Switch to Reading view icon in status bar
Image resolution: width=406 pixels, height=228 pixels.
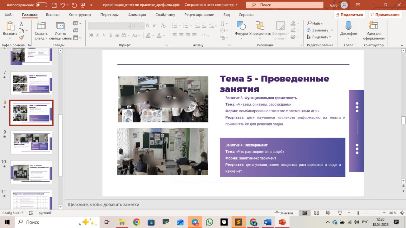click(x=328, y=213)
